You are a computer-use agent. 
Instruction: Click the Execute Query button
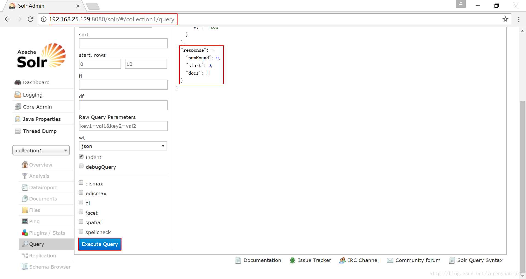pyautogui.click(x=100, y=244)
